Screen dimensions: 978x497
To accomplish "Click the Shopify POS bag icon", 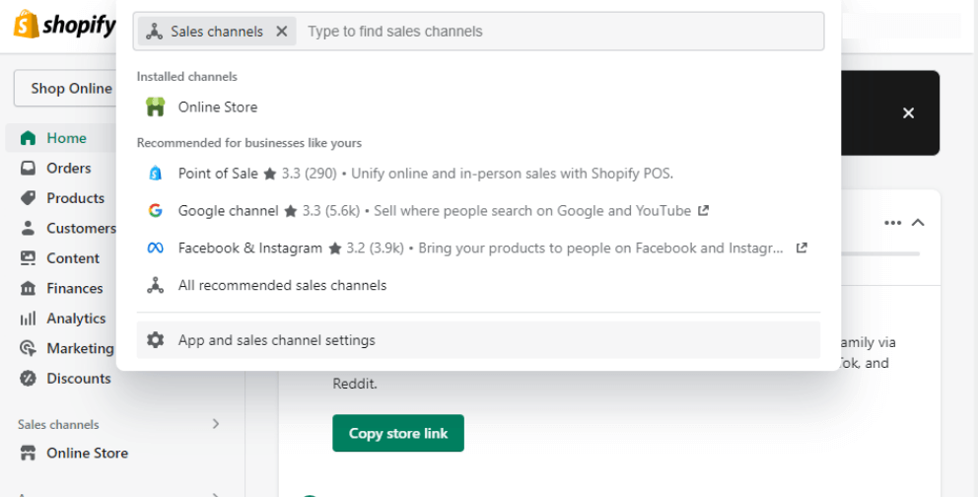I will pos(156,174).
